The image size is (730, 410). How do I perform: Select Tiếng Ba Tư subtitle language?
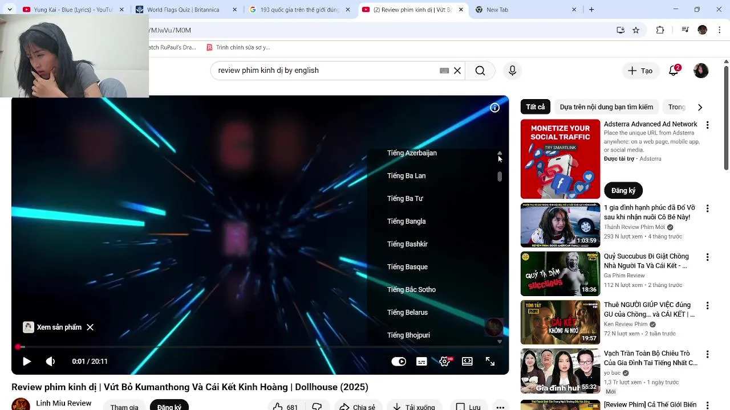pyautogui.click(x=405, y=199)
